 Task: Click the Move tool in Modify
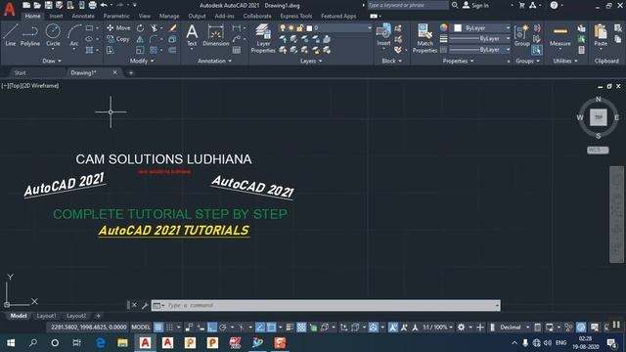tap(118, 28)
